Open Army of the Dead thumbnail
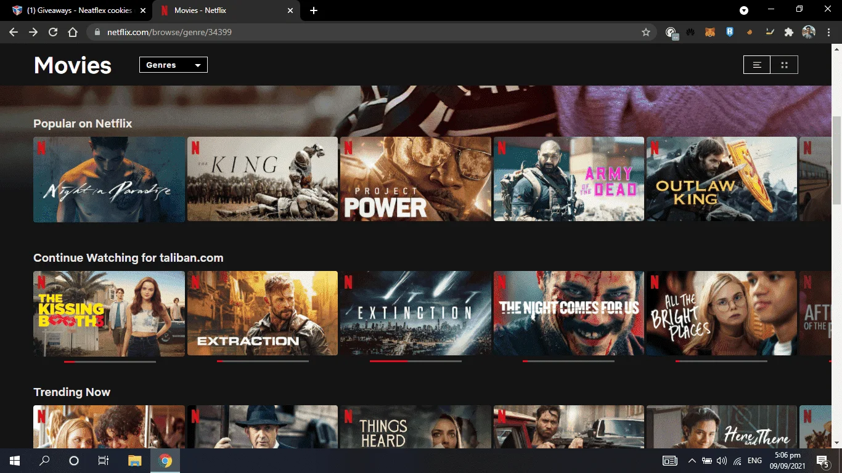 click(x=569, y=179)
